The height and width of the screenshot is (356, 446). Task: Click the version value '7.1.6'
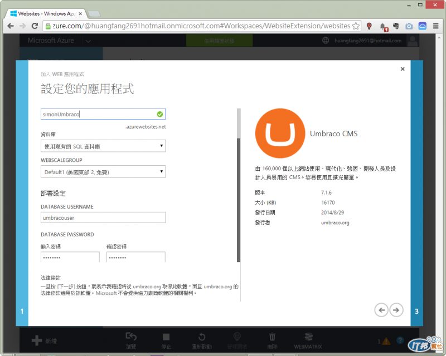(x=326, y=192)
